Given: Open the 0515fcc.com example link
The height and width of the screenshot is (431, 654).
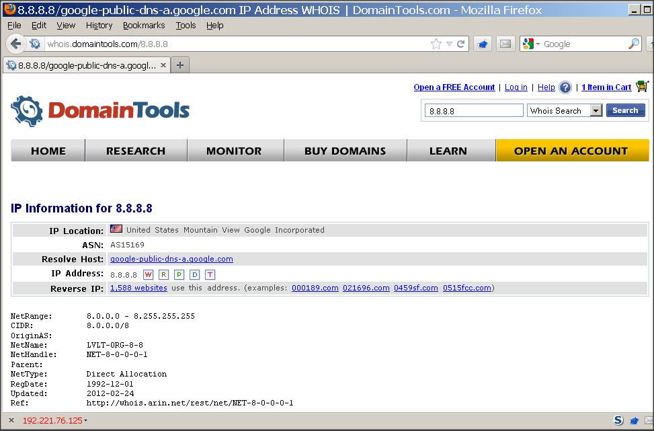Looking at the screenshot, I should (x=466, y=288).
